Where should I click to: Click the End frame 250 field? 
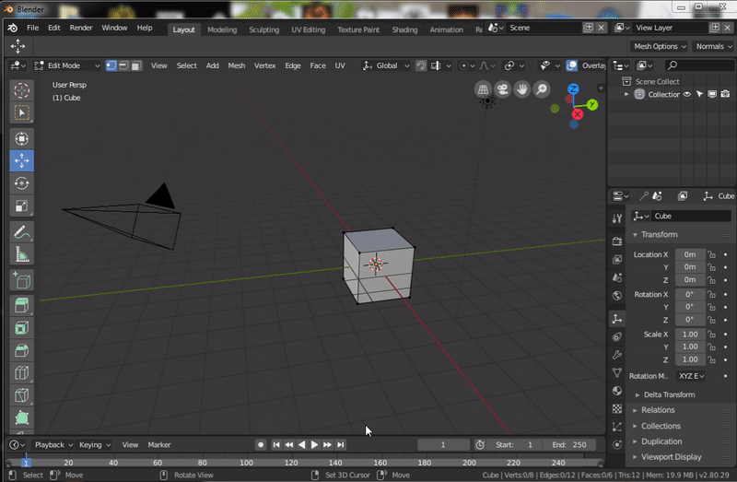(568, 444)
